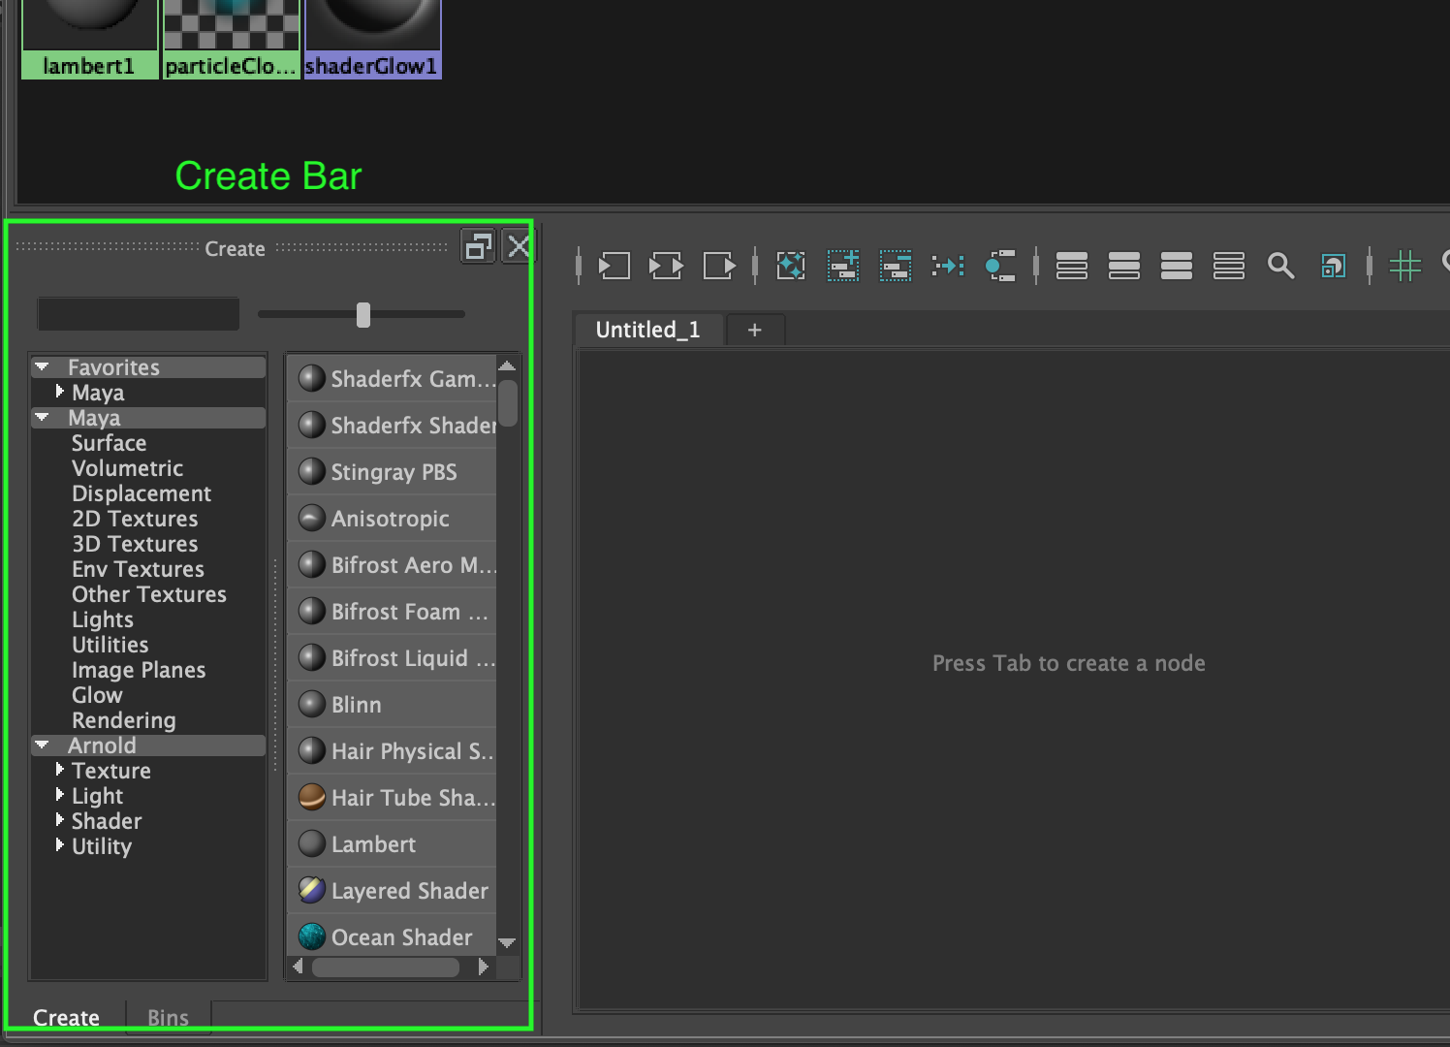1450x1047 pixels.
Task: Show input and output connections icon
Action: pyautogui.click(x=666, y=266)
